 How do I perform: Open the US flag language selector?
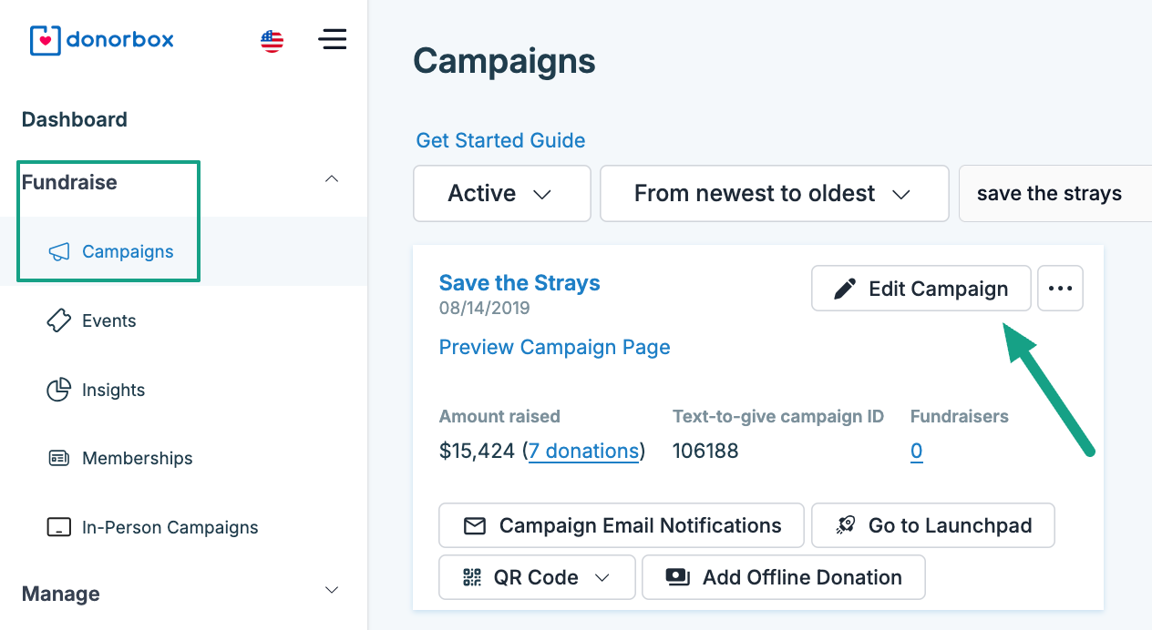tap(272, 41)
